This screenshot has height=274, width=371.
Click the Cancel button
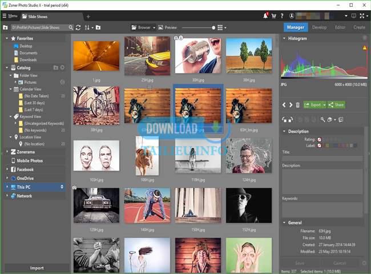coord(340,263)
